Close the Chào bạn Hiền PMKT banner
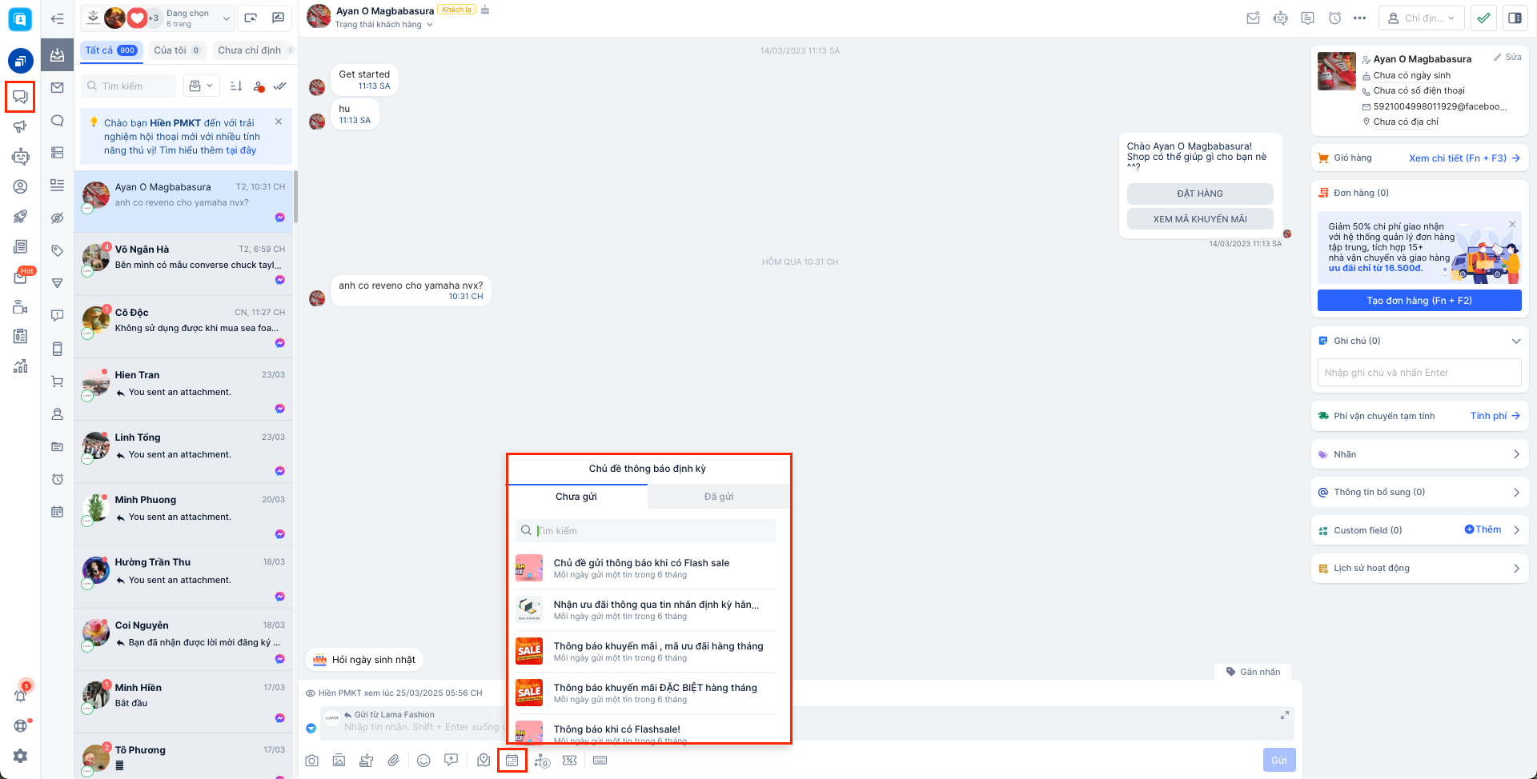The height and width of the screenshot is (779, 1537). click(279, 122)
